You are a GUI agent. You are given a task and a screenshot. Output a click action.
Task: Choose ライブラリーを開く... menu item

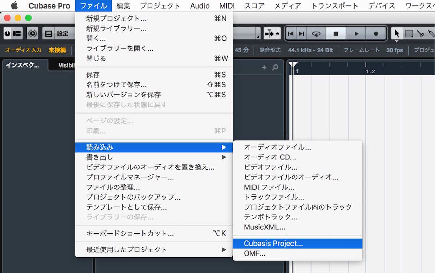[154, 48]
